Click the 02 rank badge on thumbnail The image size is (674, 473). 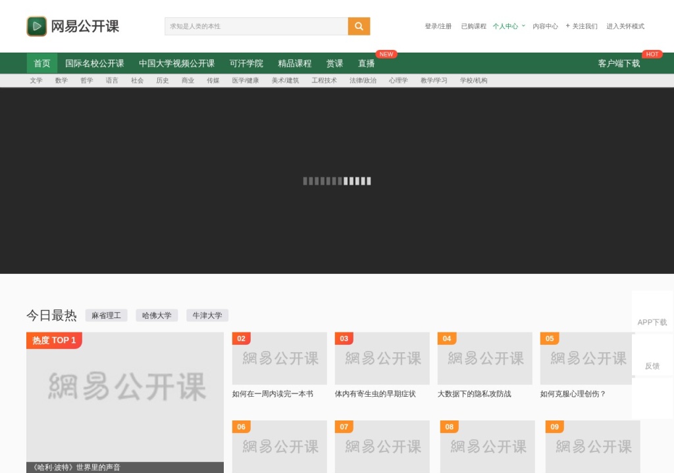(x=241, y=338)
